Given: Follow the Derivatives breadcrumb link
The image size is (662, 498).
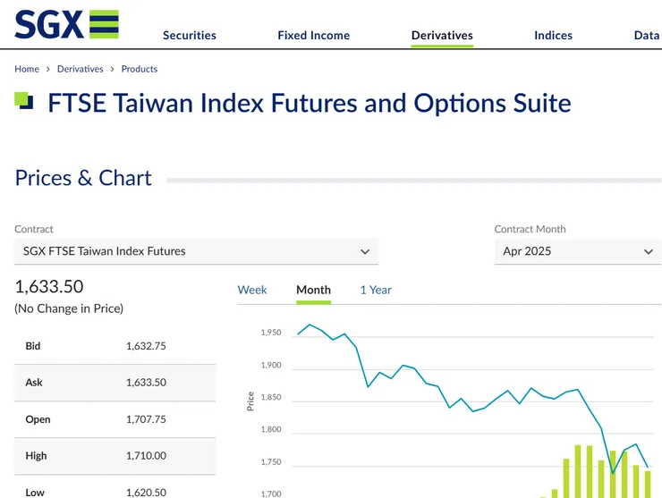Looking at the screenshot, I should [x=81, y=69].
